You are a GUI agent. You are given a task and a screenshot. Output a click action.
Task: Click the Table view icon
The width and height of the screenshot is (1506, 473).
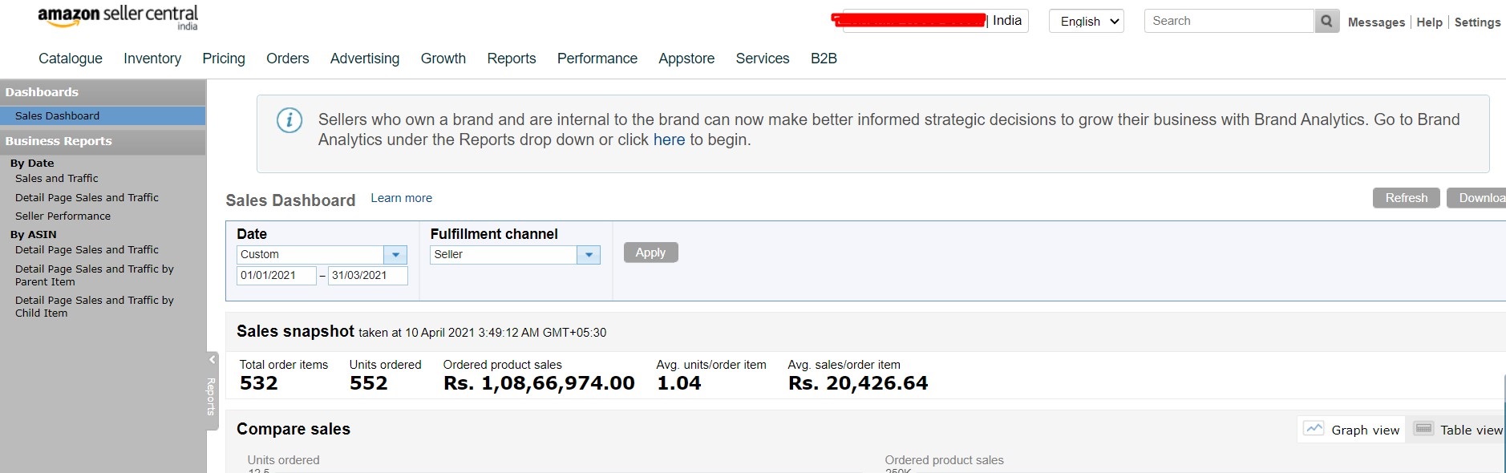pyautogui.click(x=1423, y=429)
